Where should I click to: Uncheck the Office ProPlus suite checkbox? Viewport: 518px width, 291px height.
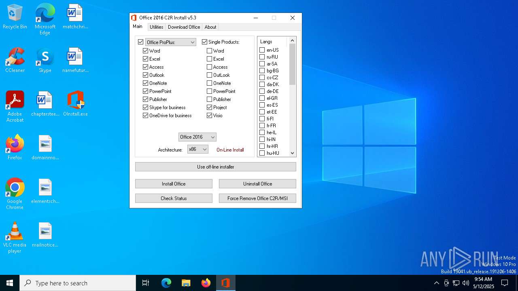141,42
